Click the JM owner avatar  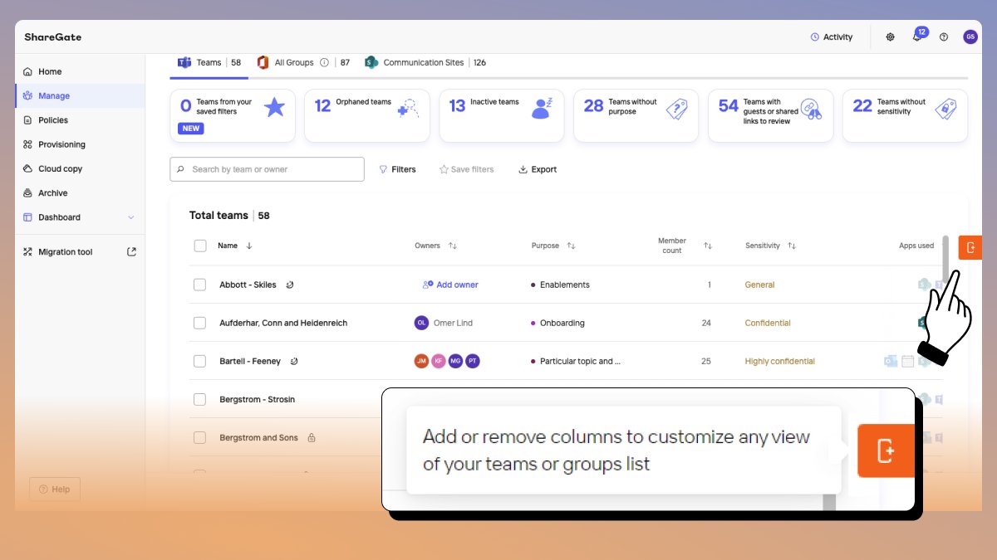pyautogui.click(x=421, y=361)
